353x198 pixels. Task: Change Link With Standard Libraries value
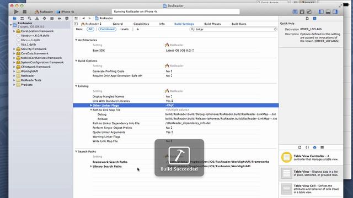click(169, 101)
